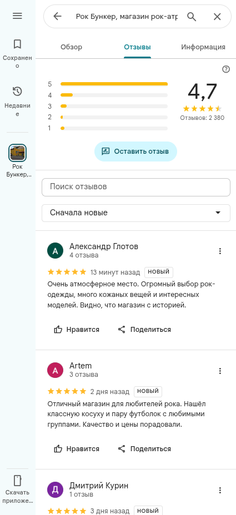The width and height of the screenshot is (236, 515).
Task: Open more options for Дмитрий Курин review
Action: click(x=220, y=491)
